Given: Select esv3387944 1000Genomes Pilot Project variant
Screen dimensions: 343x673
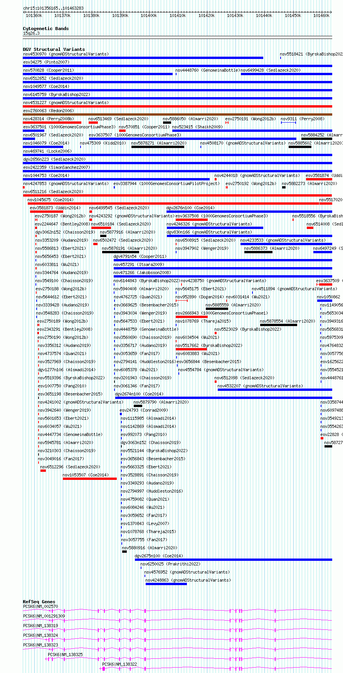Looking at the screenshot, I should 166,183.
